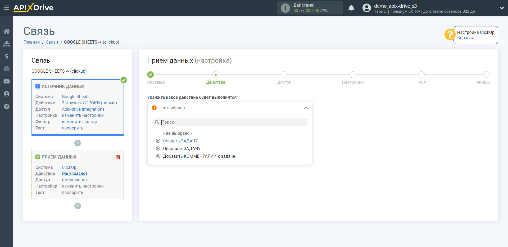Open Apix-drive Integrations access link

(83, 109)
